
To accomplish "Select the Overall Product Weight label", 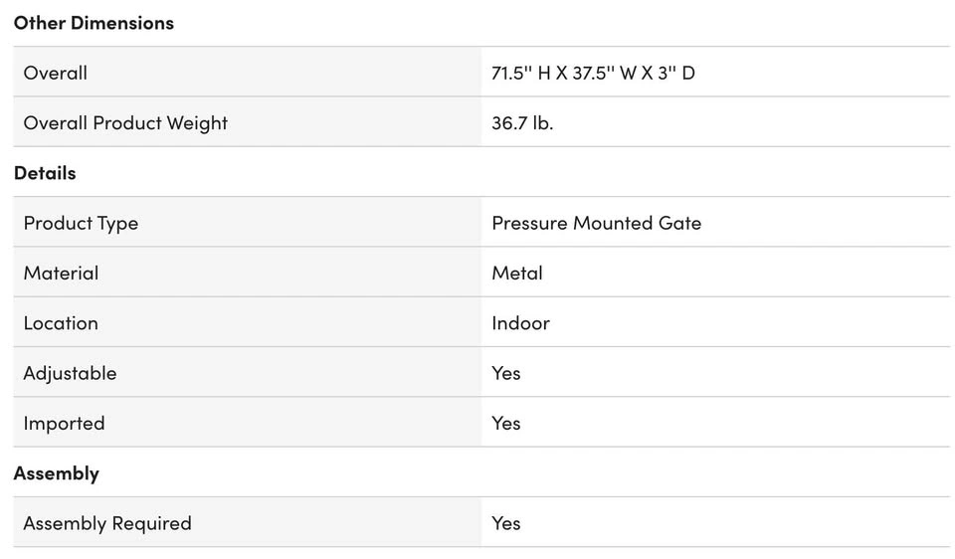I will pos(125,123).
